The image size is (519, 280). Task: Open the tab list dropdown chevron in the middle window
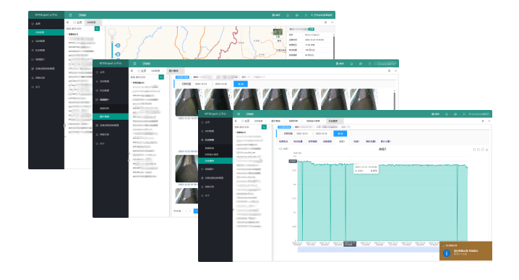[395, 71]
